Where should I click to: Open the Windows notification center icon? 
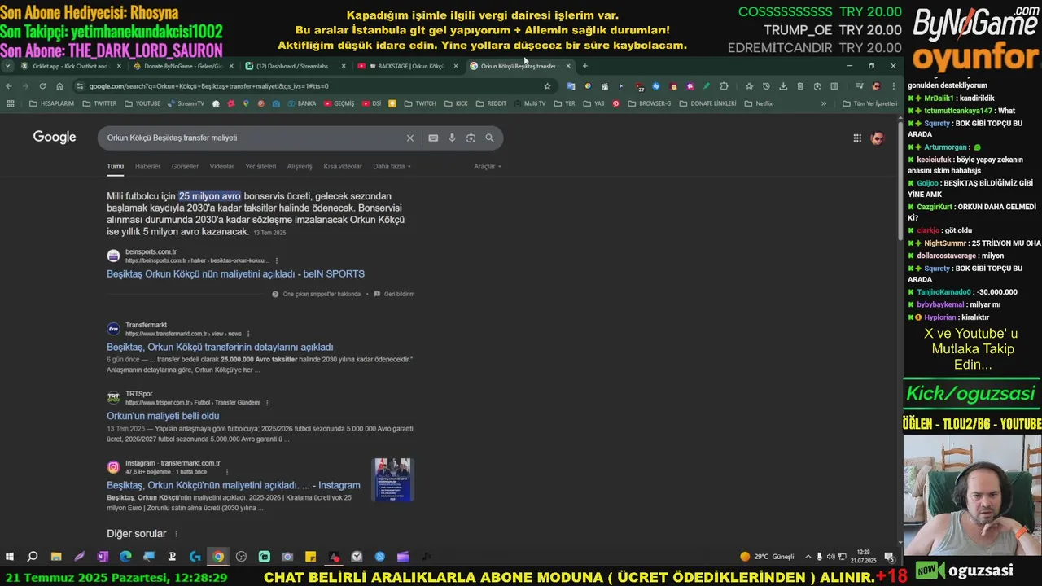click(x=890, y=557)
